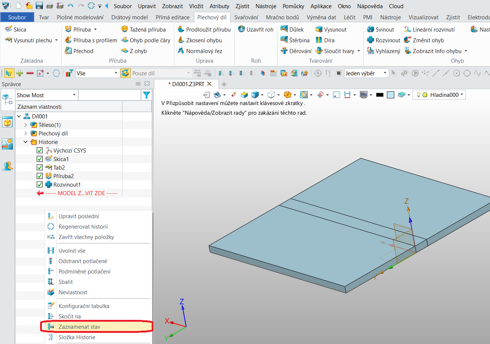Image resolution: width=490 pixels, height=344 pixels.
Task: Uncheck the Skica1 history checkbox
Action: click(x=40, y=159)
